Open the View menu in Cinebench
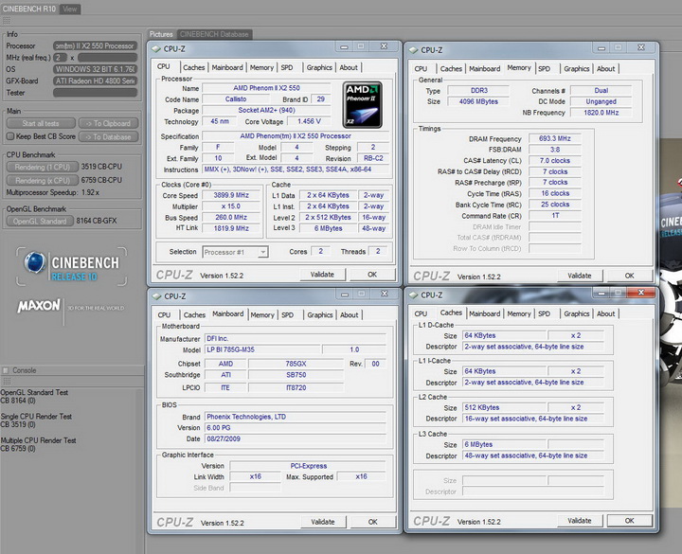Image resolution: width=682 pixels, height=554 pixels. pyautogui.click(x=70, y=9)
